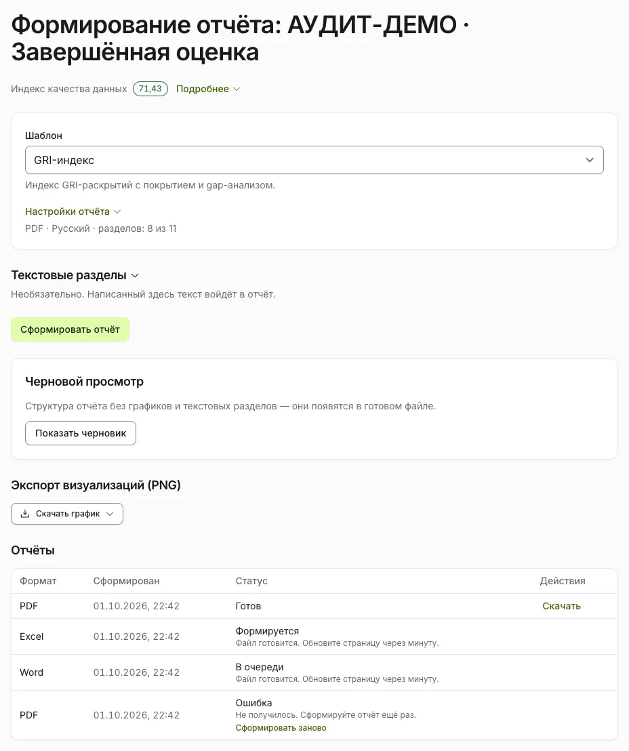The width and height of the screenshot is (629, 751).
Task: Show the draft with Показать черновик
Action: (x=81, y=433)
